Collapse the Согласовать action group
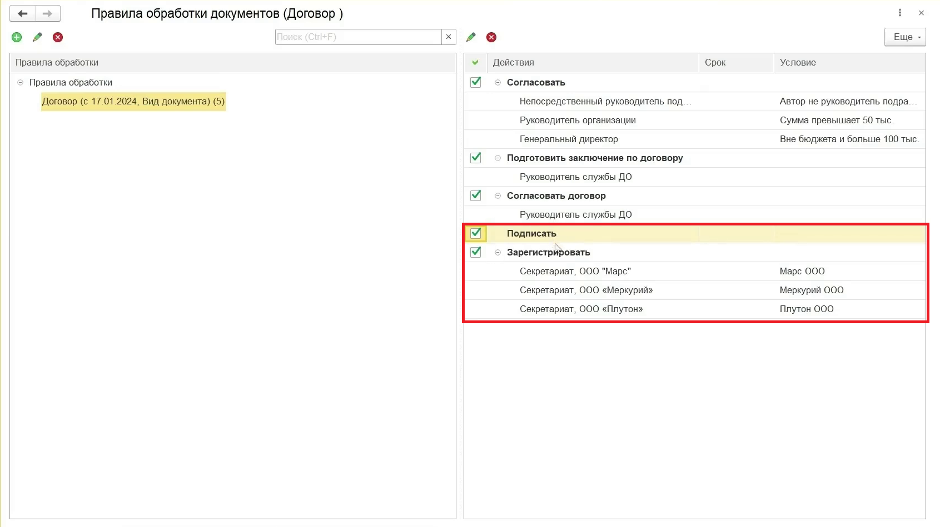The width and height of the screenshot is (940, 527). coord(498,82)
